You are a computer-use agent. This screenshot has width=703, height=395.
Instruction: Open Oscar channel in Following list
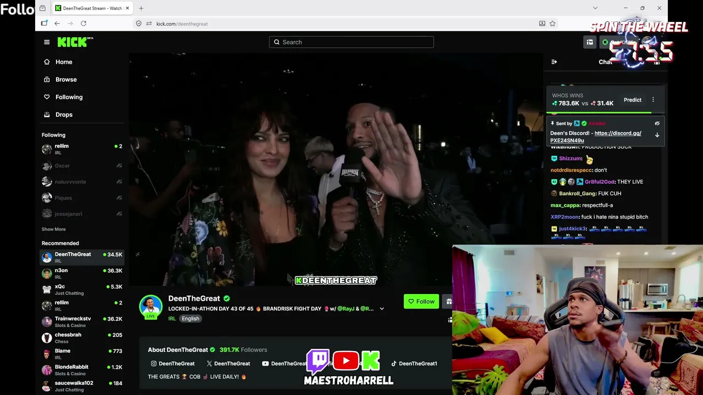click(82, 166)
